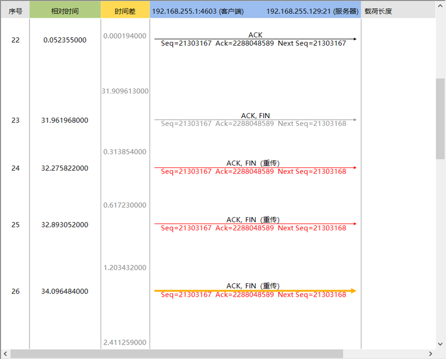The height and width of the screenshot is (359, 446).
Task: Click the ACK, FIN (重传) label of packet 24
Action: pos(253,163)
